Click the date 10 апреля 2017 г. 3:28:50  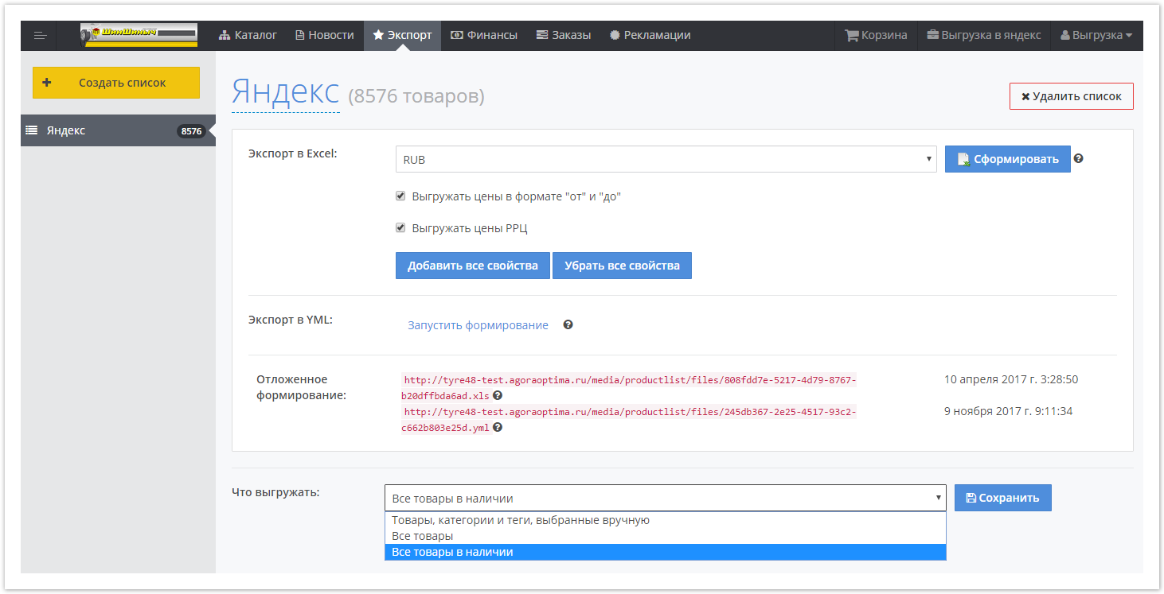click(x=1011, y=379)
